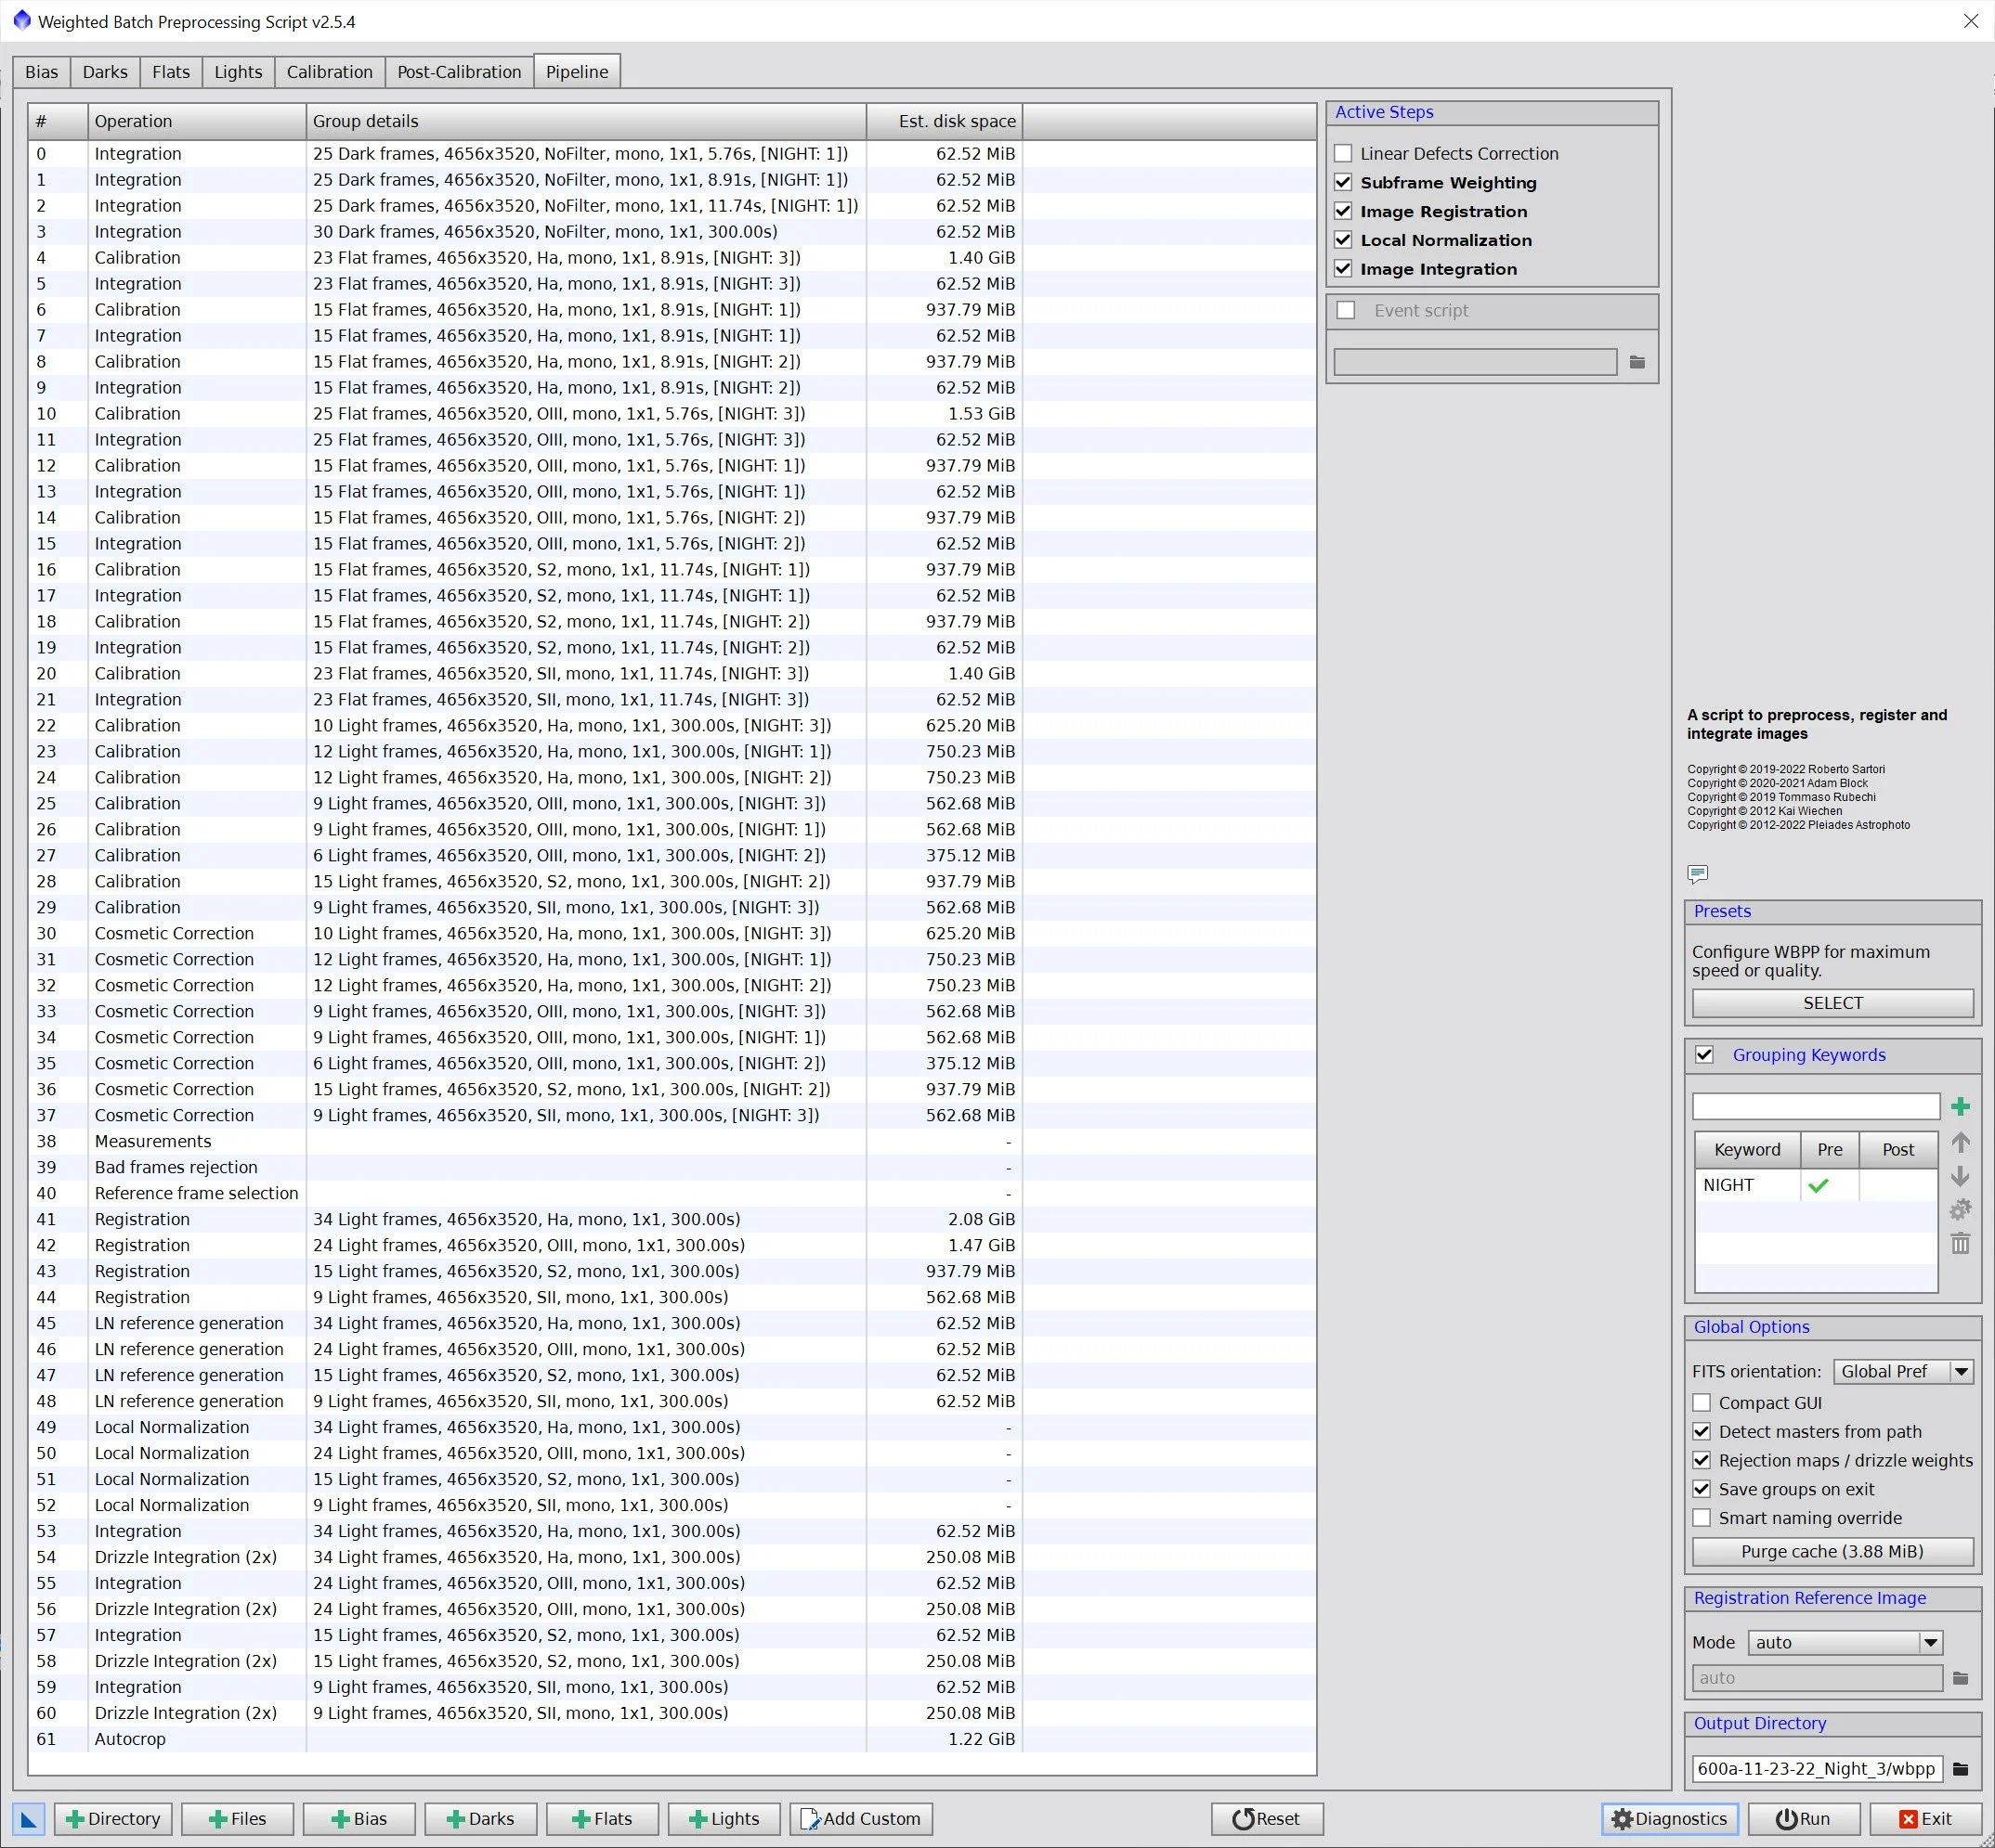Enable Linear Defects Correction
This screenshot has width=1995, height=1848.
(1344, 153)
